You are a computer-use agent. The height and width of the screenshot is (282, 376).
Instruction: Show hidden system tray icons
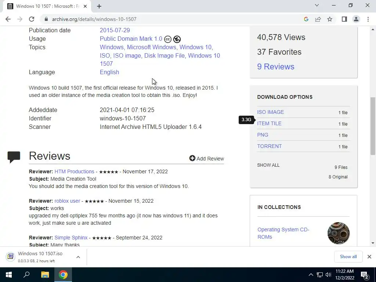311,275
